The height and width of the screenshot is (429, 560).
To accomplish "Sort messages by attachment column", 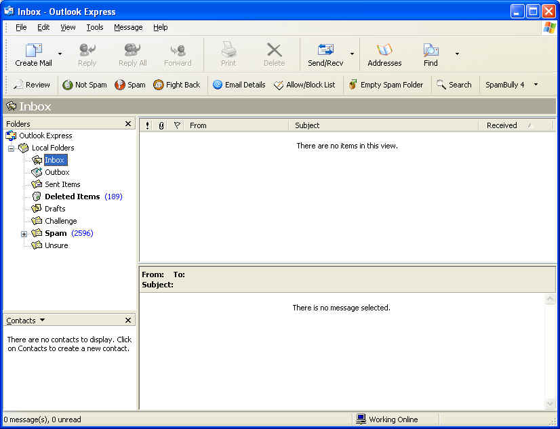I will point(161,125).
